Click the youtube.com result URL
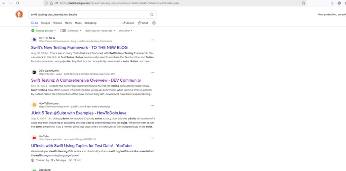 [x=67, y=139]
